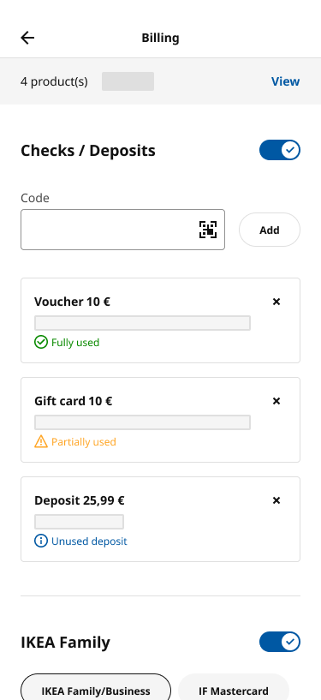Select the IKEA Family/Business tab
This screenshot has width=321, height=700.
[96, 687]
